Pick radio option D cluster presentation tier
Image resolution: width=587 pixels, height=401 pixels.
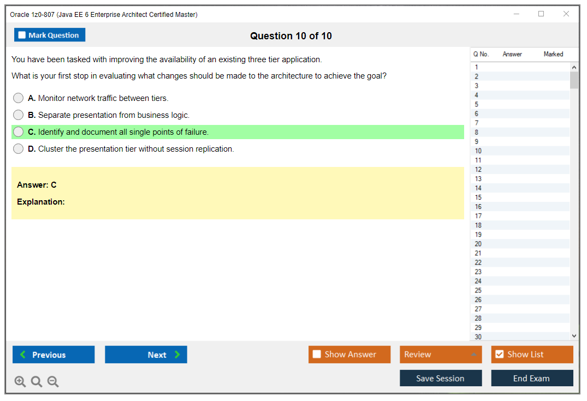pyautogui.click(x=19, y=149)
